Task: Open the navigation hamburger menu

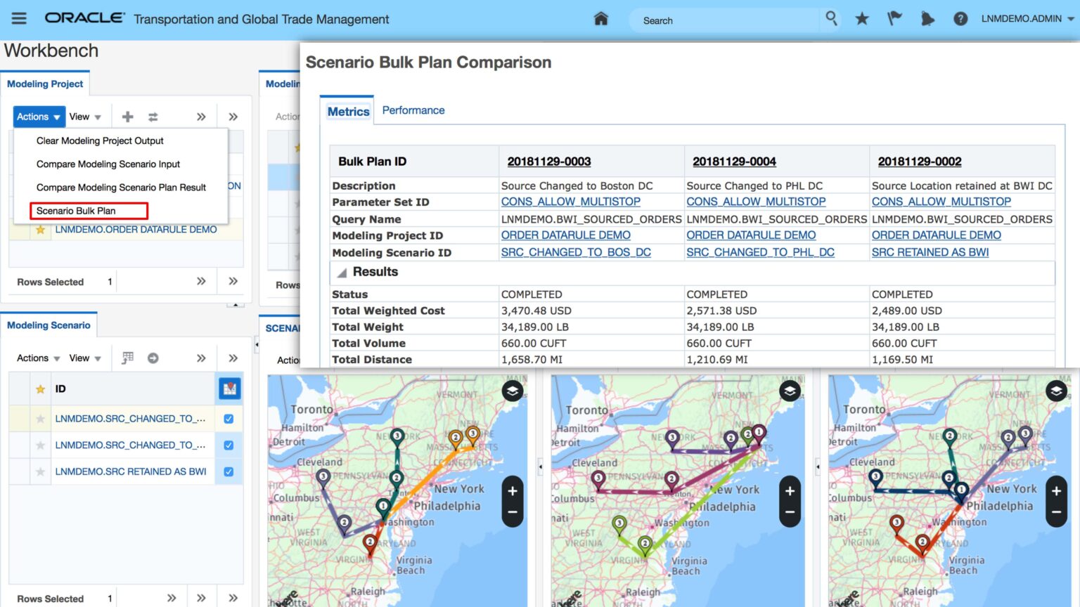Action: tap(18, 19)
